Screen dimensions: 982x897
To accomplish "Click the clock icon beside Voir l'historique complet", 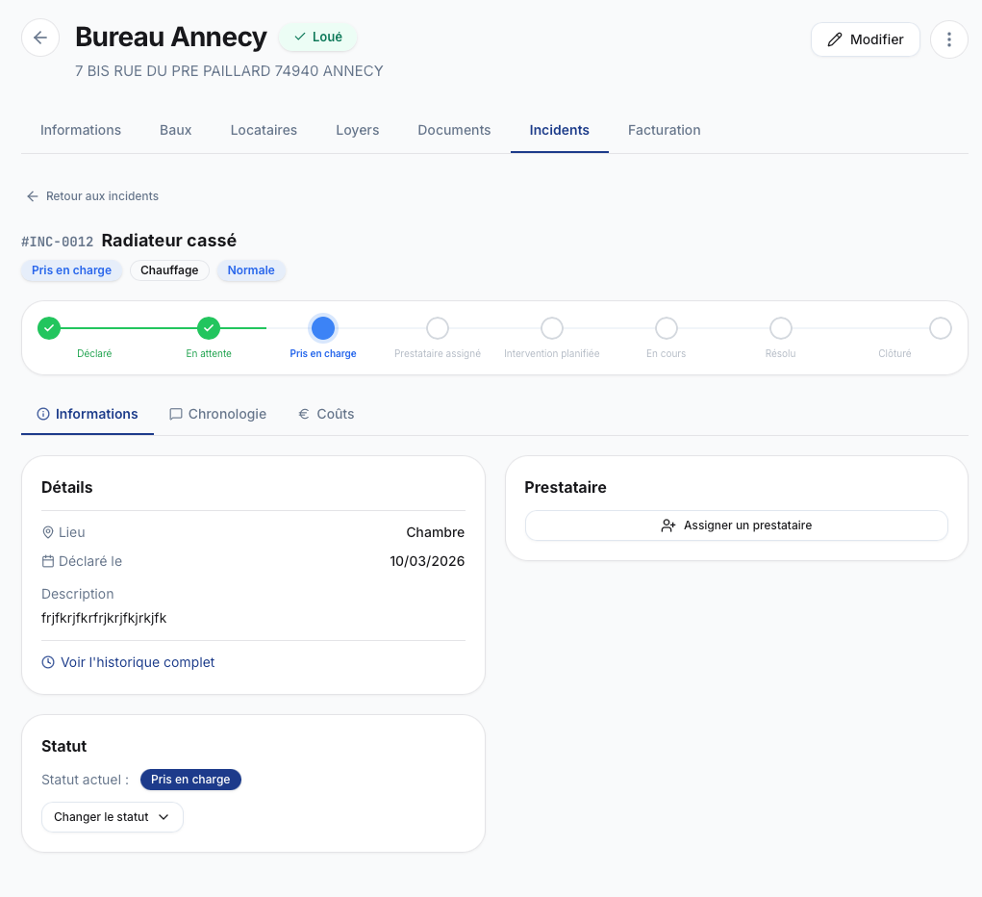I will click(x=48, y=662).
